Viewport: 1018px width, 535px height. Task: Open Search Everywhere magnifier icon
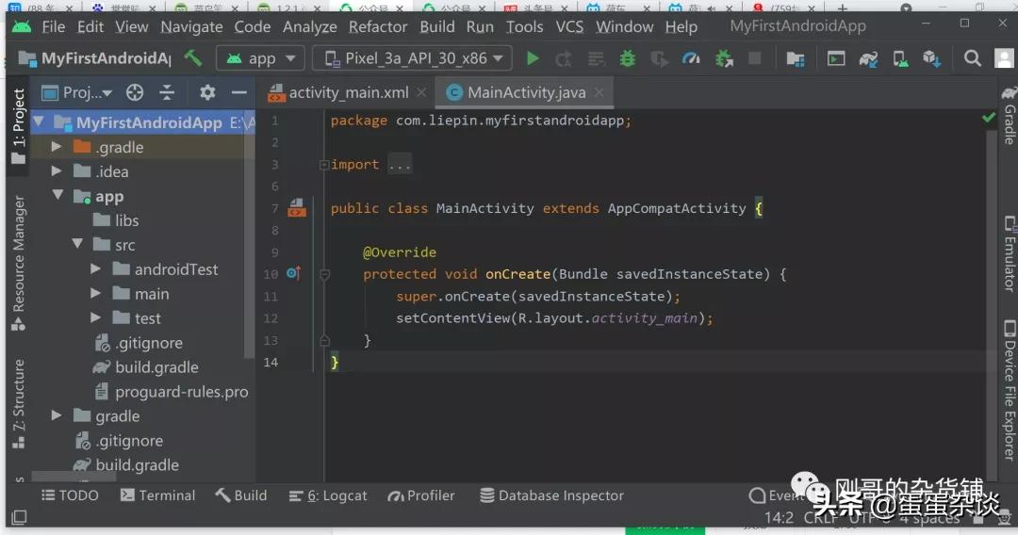(973, 58)
